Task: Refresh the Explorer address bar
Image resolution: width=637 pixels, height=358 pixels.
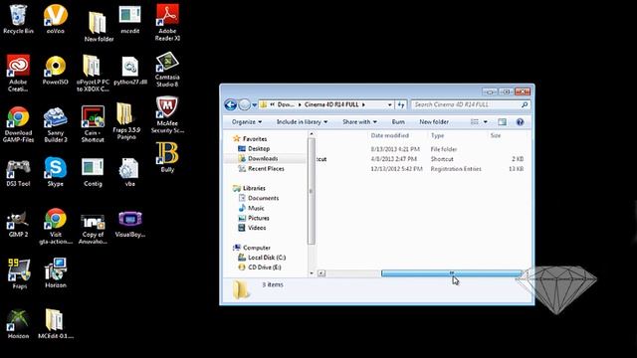Action: [x=401, y=104]
